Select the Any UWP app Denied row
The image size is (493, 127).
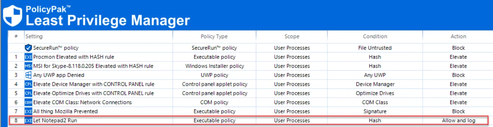[250, 75]
